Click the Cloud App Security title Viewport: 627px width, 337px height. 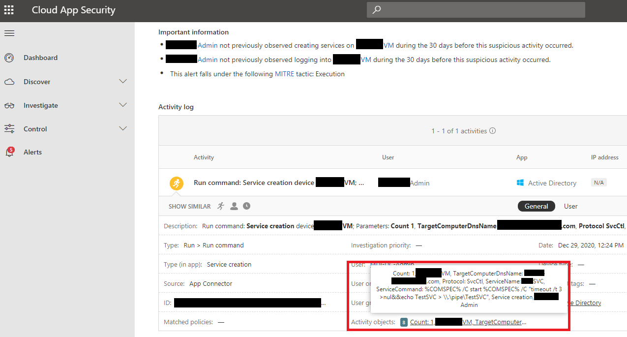point(74,10)
